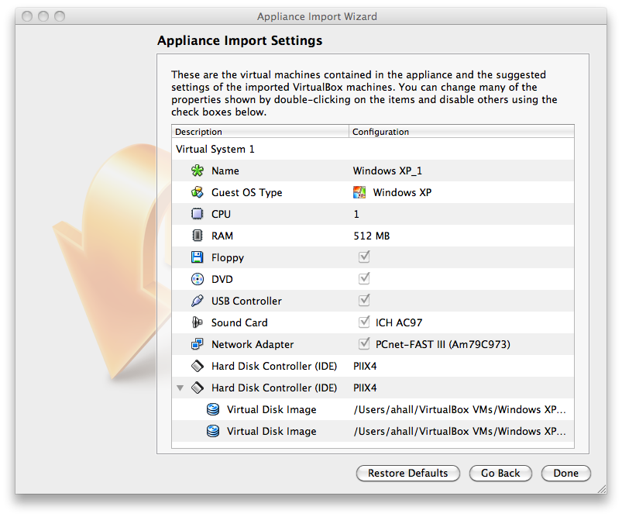This screenshot has width=622, height=517.
Task: Click the CPU chip icon
Action: (x=197, y=214)
